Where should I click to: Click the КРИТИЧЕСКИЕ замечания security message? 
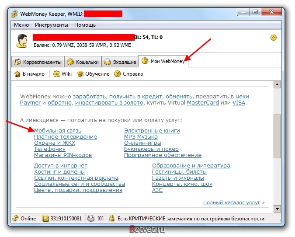(x=191, y=219)
